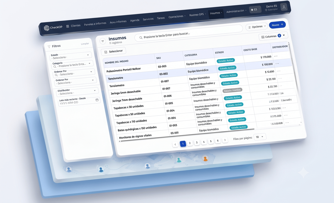Select the Insumos navbar tab
The width and height of the screenshot is (334, 203).
point(216,13)
